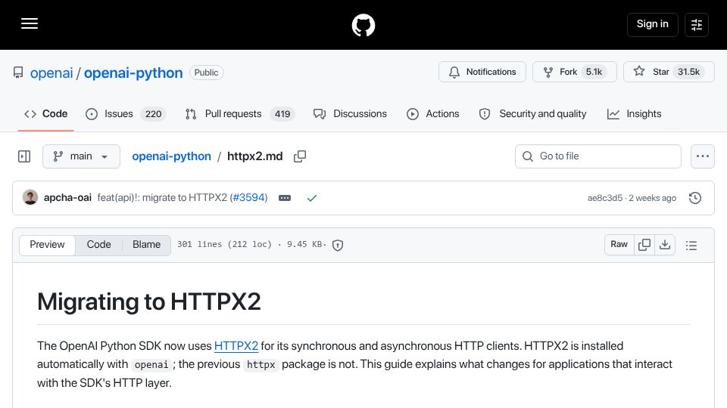Open the apcha-oai author profile link
Screen dimensions: 727x408
(x=67, y=197)
